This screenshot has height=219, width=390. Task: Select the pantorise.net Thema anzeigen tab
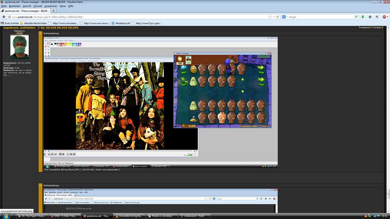25,11
